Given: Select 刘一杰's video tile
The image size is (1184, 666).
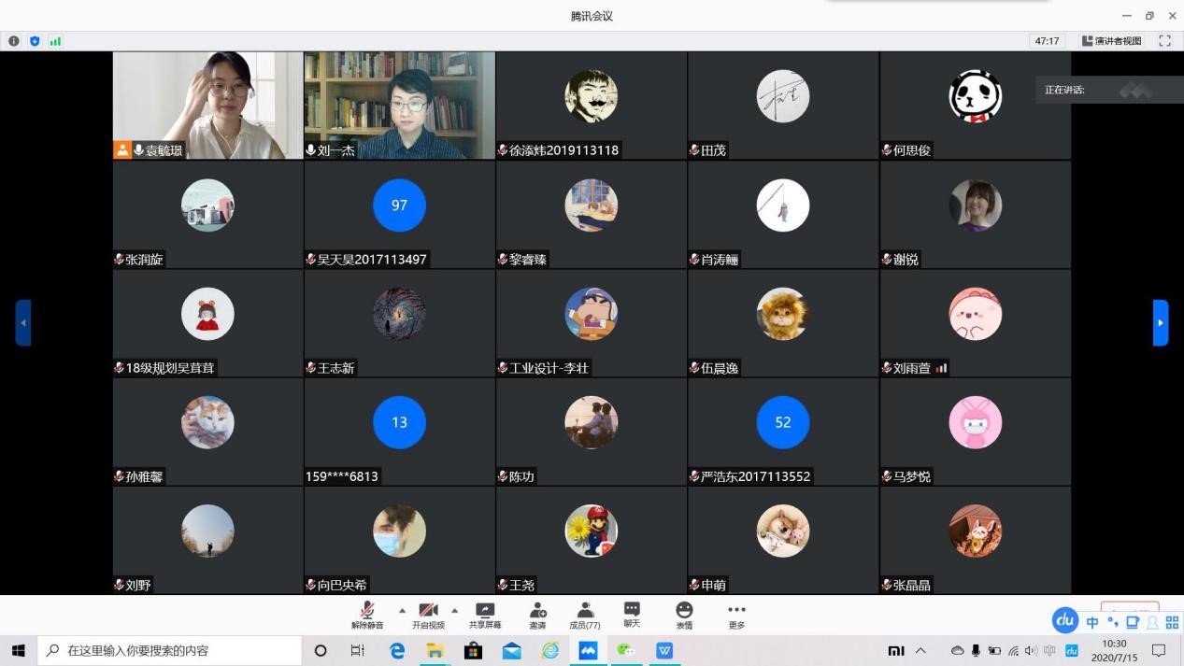Looking at the screenshot, I should point(399,105).
